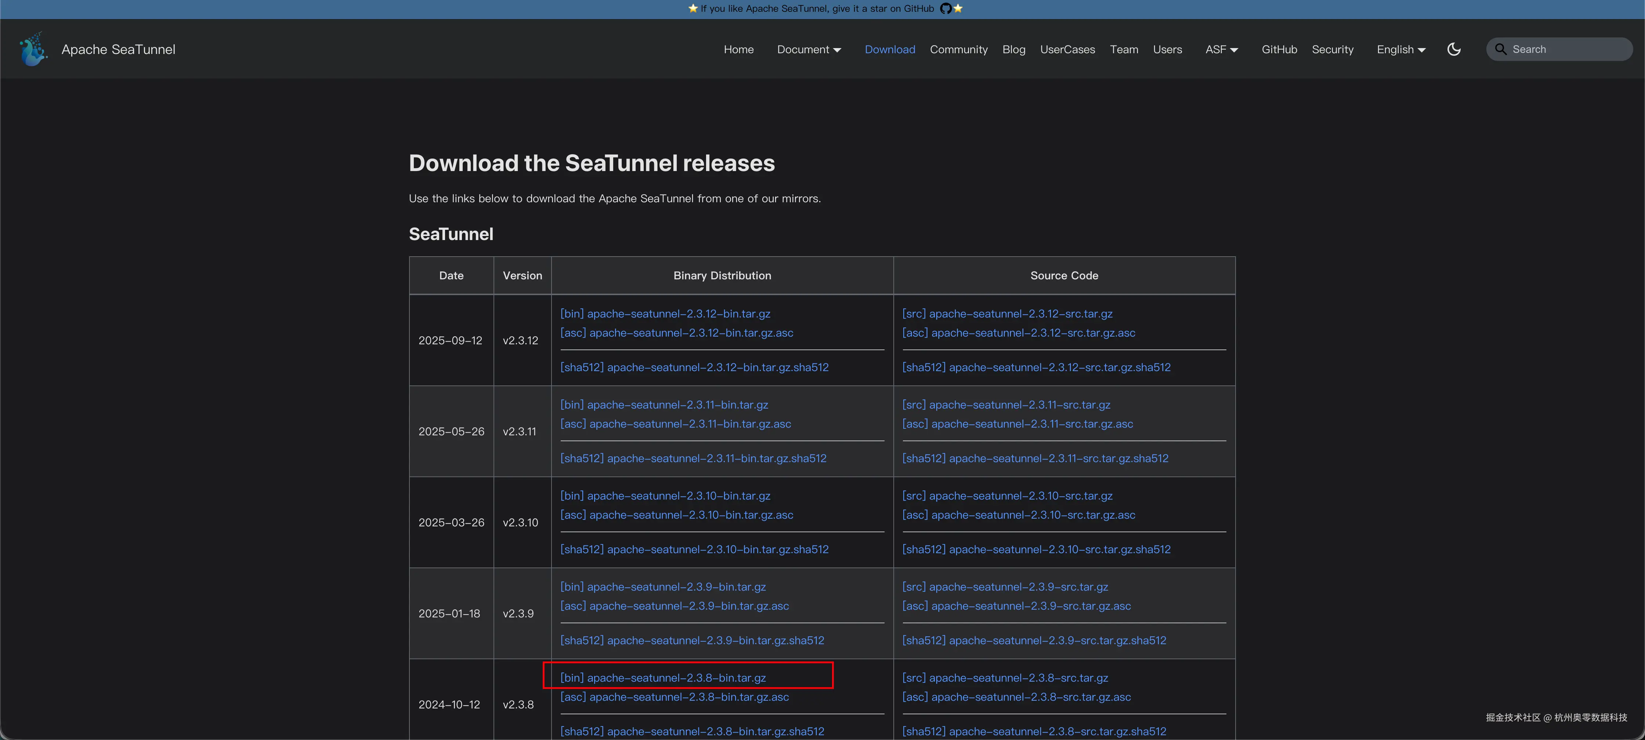Open asc signature for 2.3.10 binary
The image size is (1645, 740).
click(x=676, y=515)
